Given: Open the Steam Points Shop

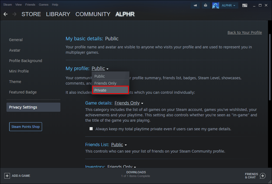Looking at the screenshot, I should pyautogui.click(x=25, y=127).
